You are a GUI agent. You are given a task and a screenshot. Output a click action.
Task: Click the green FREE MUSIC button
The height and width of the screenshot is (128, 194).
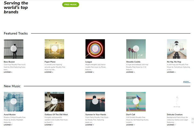pyautogui.click(x=71, y=5)
